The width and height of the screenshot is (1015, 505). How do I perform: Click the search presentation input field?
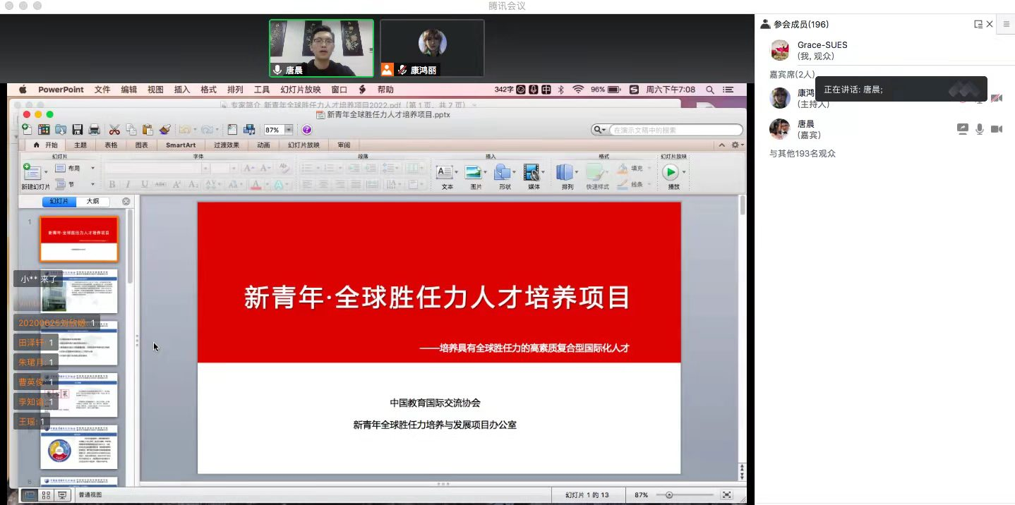(674, 130)
